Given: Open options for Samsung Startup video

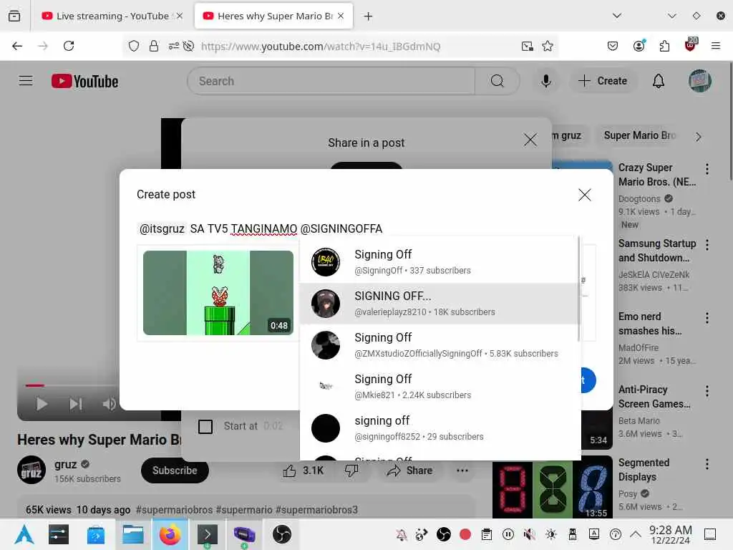Looking at the screenshot, I should (707, 245).
